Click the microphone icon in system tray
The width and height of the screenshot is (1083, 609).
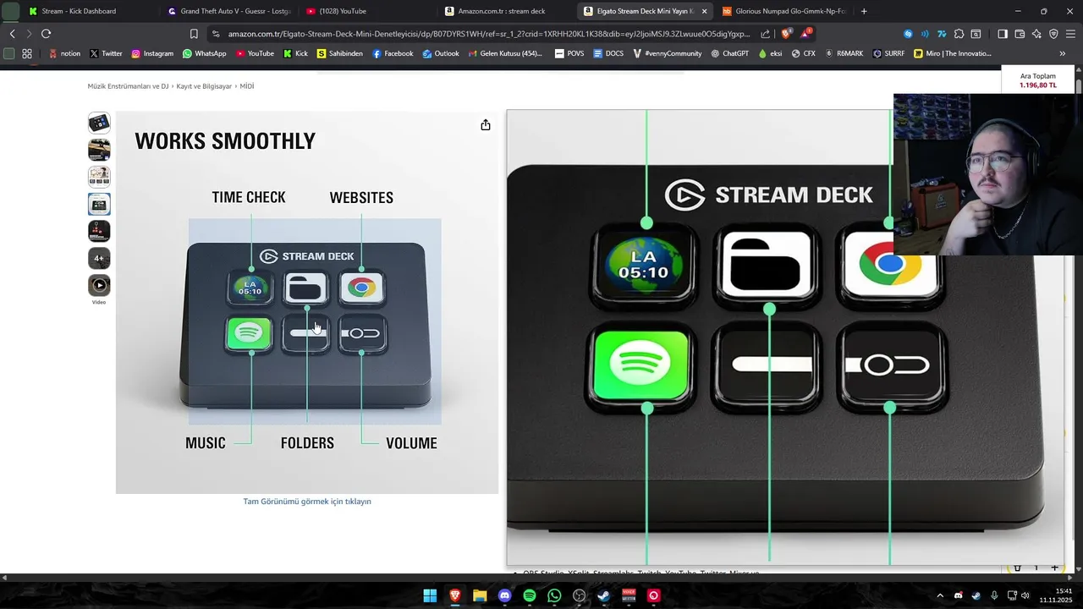click(x=994, y=595)
